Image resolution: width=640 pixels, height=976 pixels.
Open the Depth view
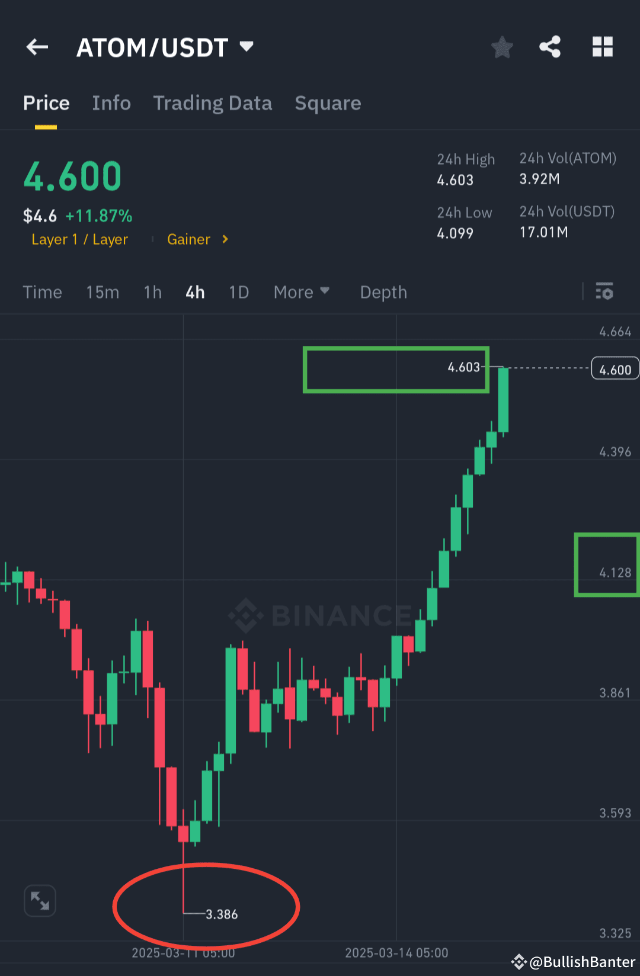coord(383,291)
